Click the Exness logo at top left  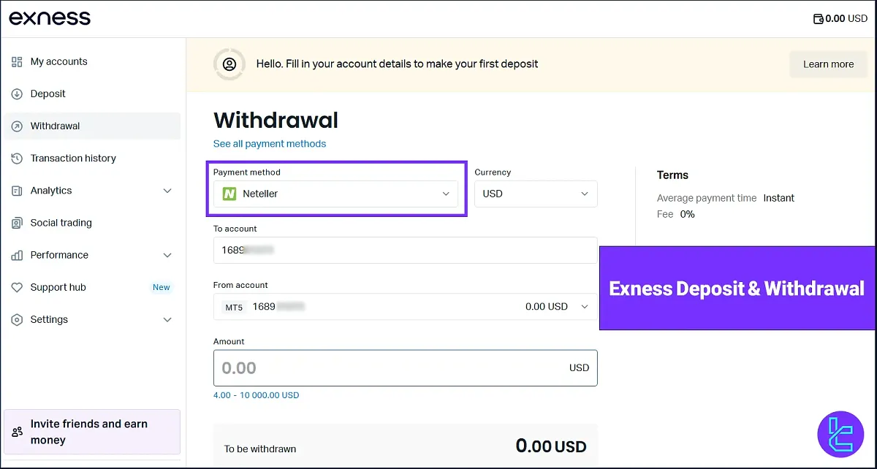click(49, 18)
